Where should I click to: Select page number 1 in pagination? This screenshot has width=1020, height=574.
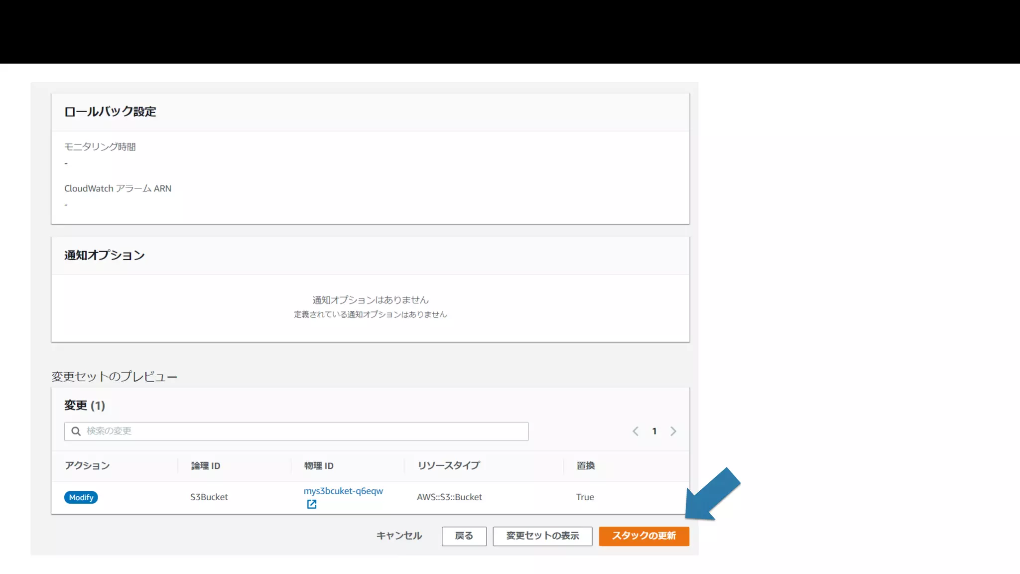654,431
